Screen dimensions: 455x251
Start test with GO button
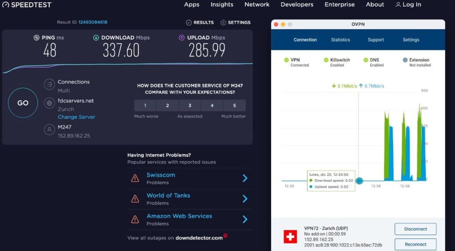(x=23, y=103)
